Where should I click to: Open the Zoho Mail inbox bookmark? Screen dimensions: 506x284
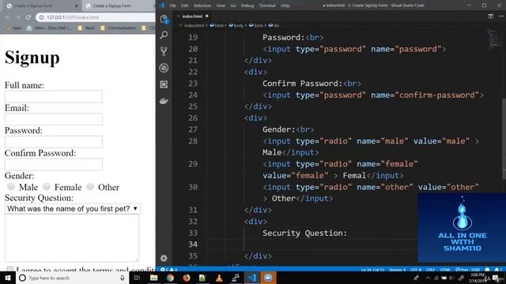(x=48, y=28)
